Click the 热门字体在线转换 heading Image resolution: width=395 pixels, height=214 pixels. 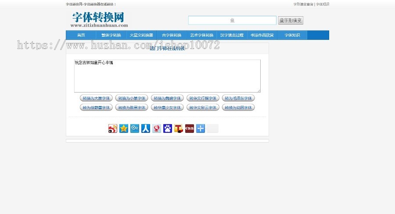coord(167,48)
